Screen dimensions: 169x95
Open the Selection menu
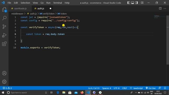(x=25, y=3)
